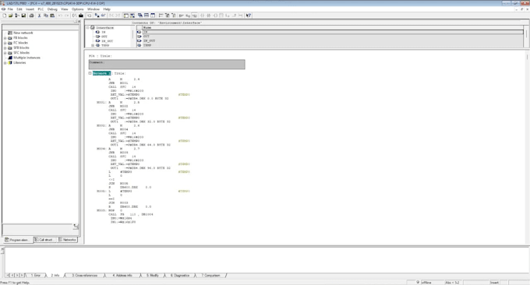Open the Insert menu
The height and width of the screenshot is (285, 530).
[x=30, y=9]
